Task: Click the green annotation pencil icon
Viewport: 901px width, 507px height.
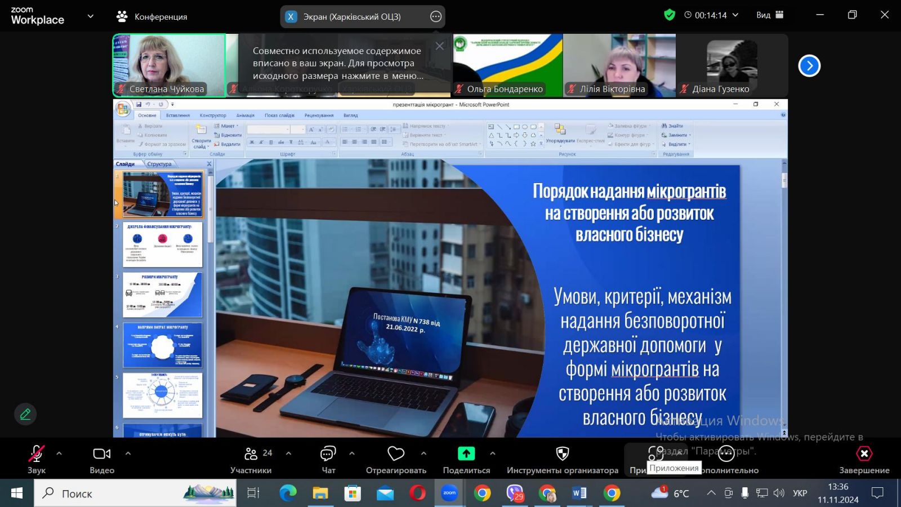Action: [x=25, y=415]
